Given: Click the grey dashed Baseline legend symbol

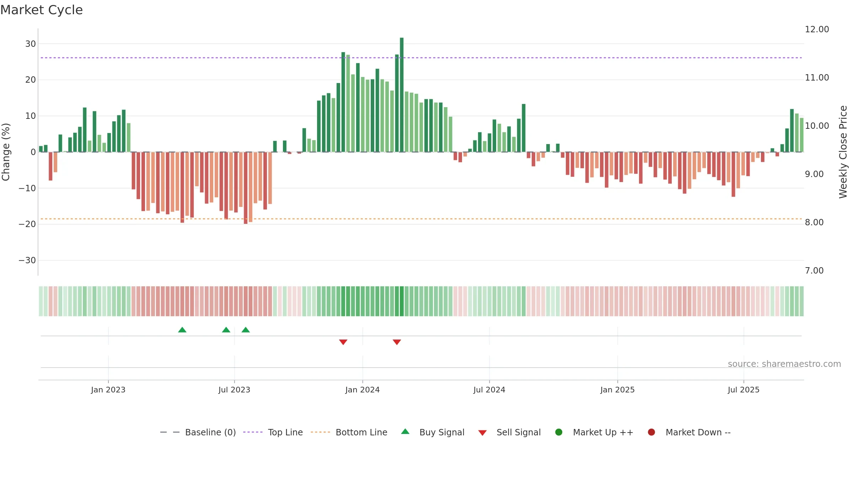Looking at the screenshot, I should (170, 432).
